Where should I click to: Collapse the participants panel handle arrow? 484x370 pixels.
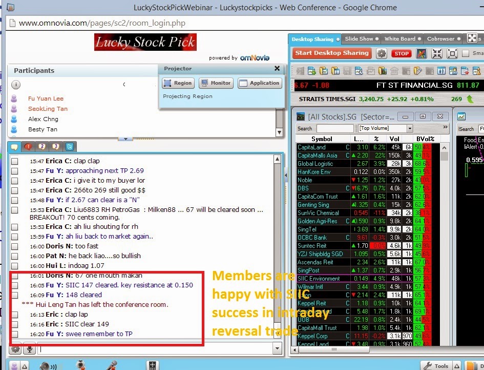125,139
